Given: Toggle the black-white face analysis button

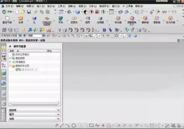Looking at the screenshot, I should click(86, 12).
